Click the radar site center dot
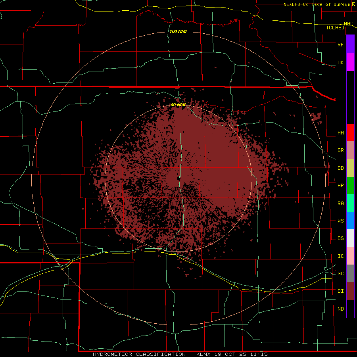 [178, 178]
